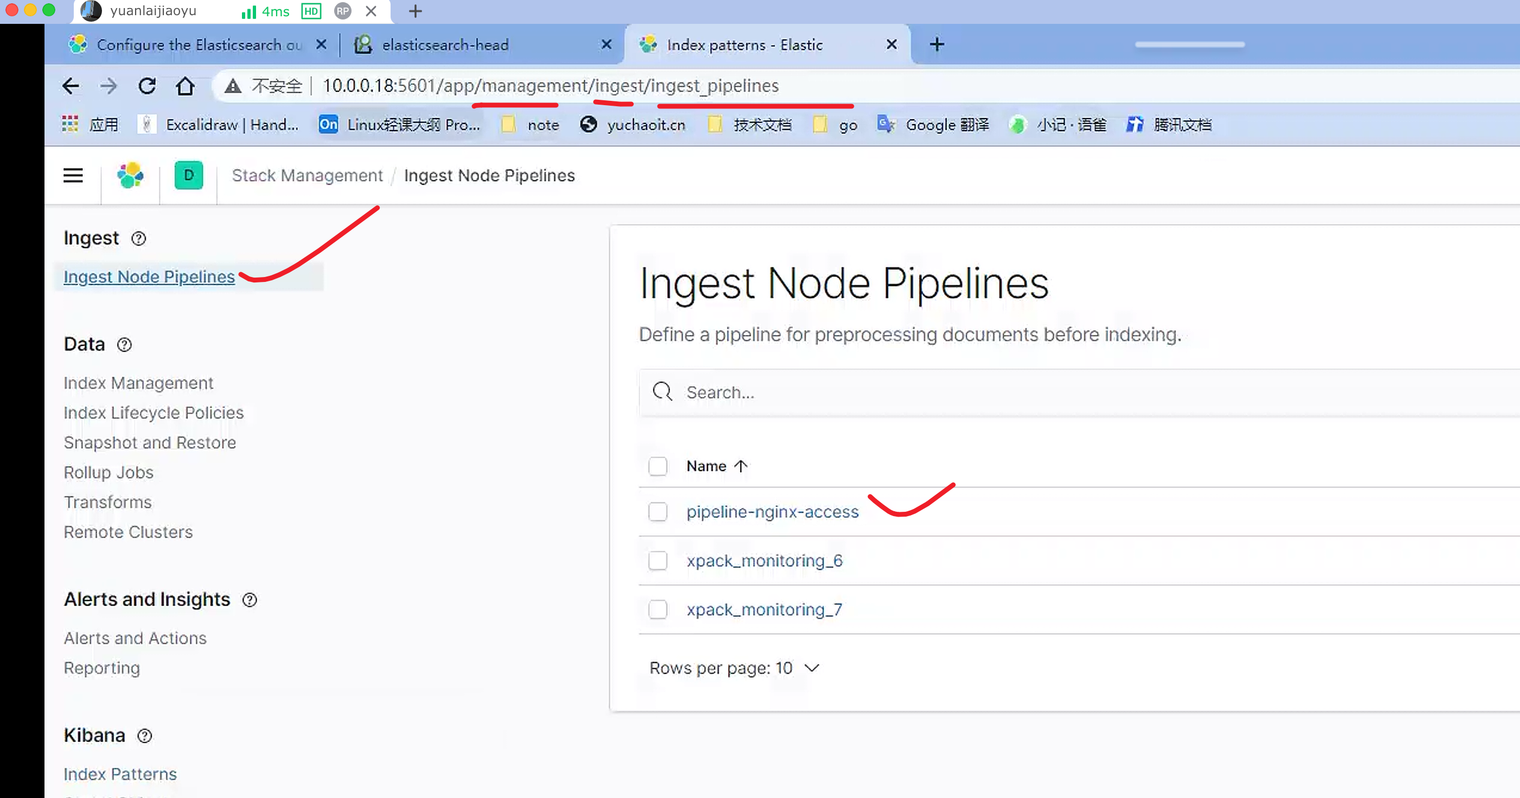Check the select-all checkbox beside Name
This screenshot has height=798, width=1520.
point(657,466)
